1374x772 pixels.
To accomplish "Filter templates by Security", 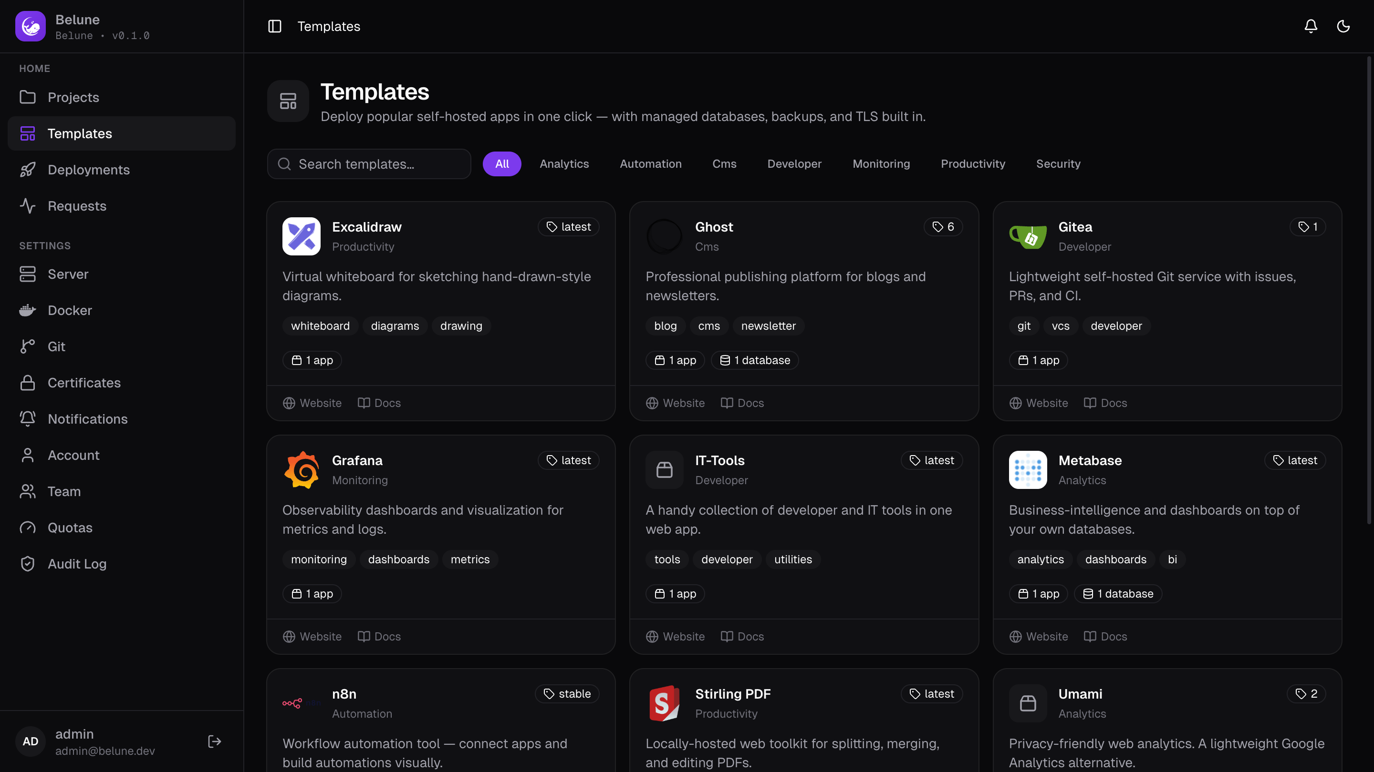I will [1058, 164].
